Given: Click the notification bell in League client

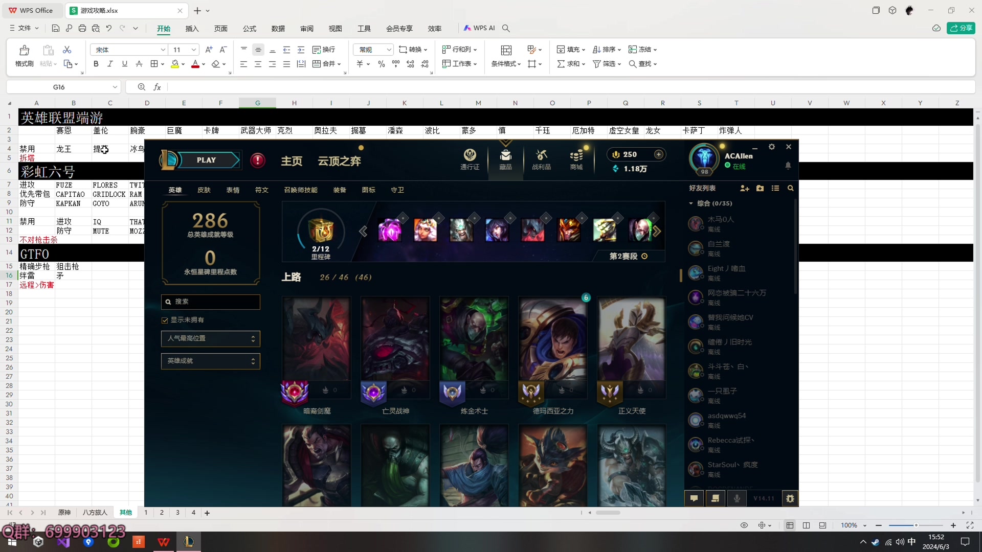Looking at the screenshot, I should point(788,166).
